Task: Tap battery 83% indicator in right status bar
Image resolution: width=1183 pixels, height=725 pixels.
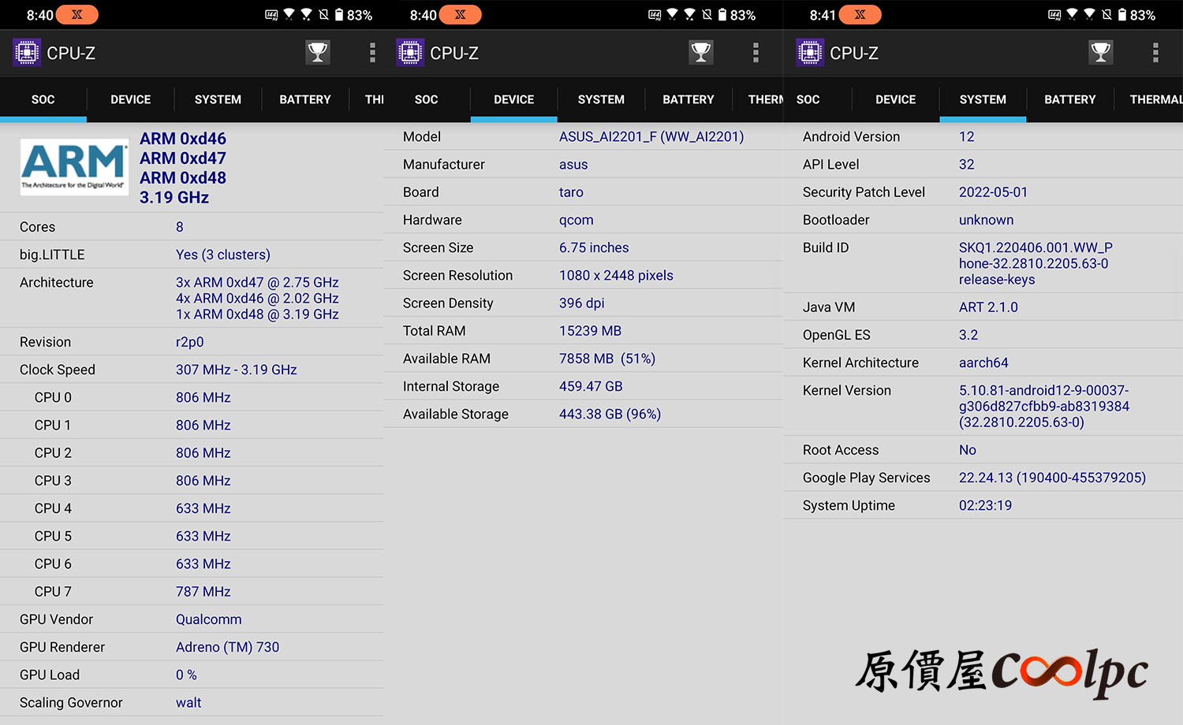Action: [1136, 15]
